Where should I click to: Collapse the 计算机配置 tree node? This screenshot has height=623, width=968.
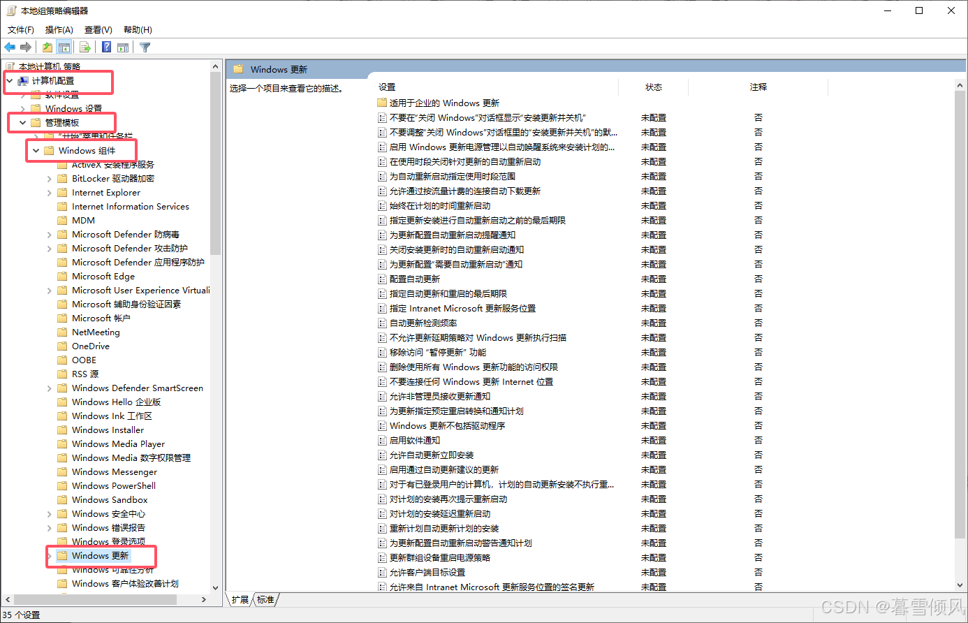tap(9, 81)
